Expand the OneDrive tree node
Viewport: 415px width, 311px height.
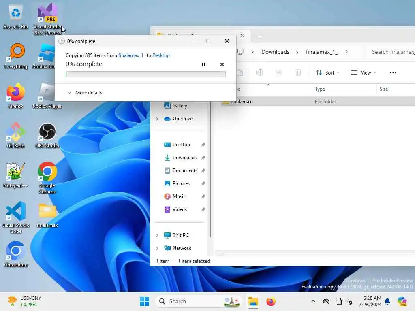coord(157,119)
